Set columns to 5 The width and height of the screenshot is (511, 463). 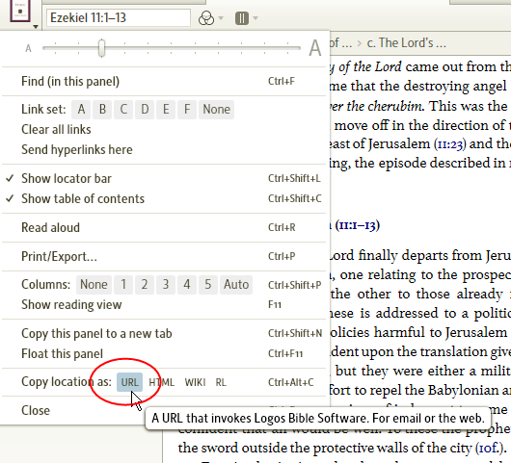(208, 285)
